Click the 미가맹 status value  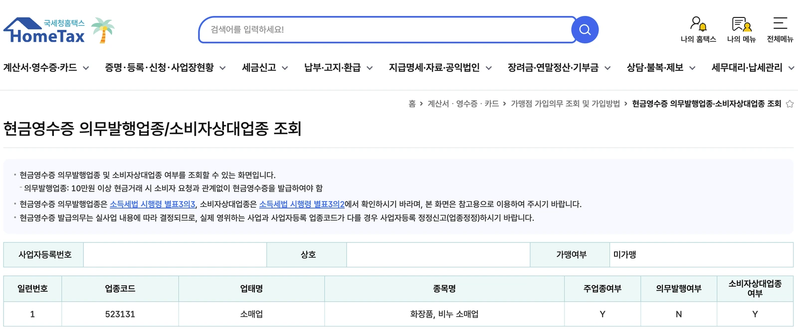tap(624, 255)
